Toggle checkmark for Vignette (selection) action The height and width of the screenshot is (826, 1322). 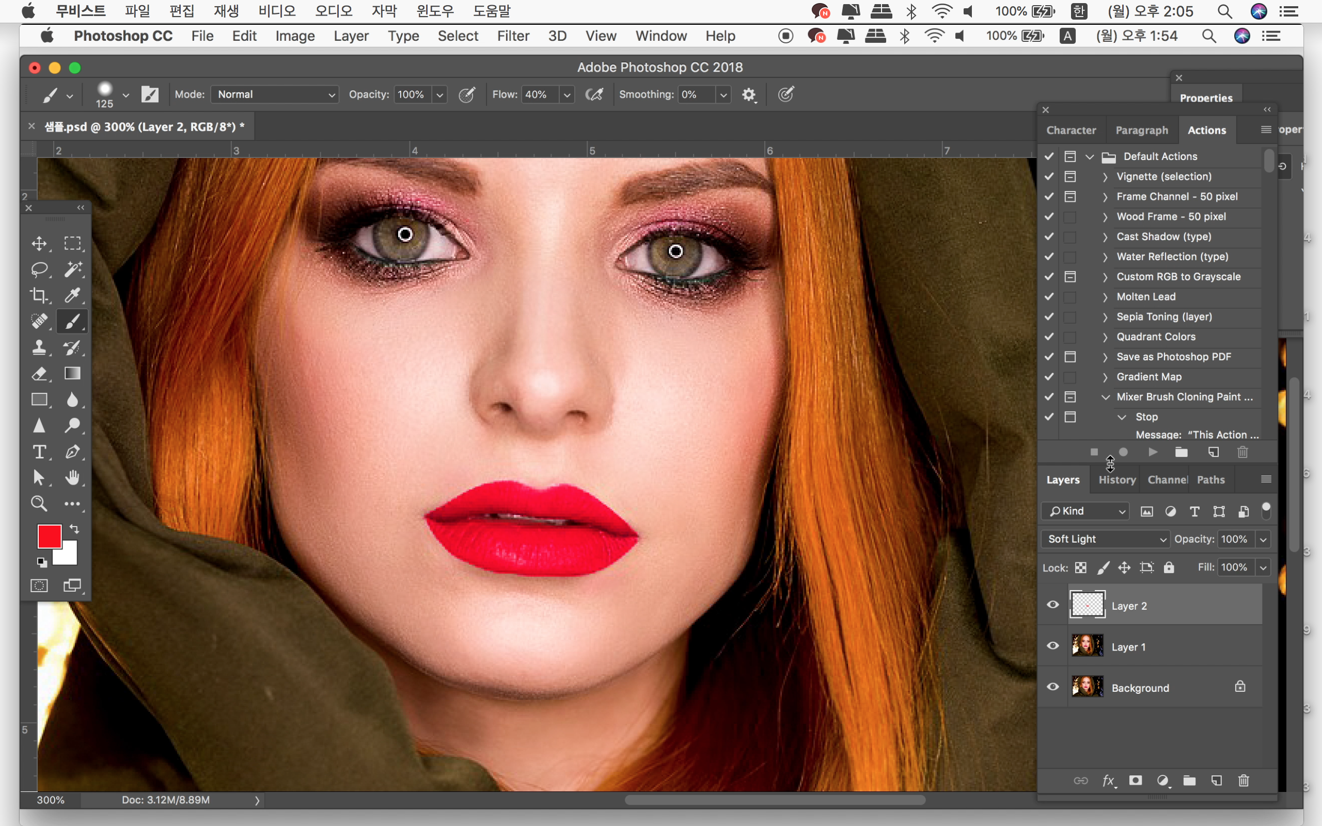(x=1049, y=177)
